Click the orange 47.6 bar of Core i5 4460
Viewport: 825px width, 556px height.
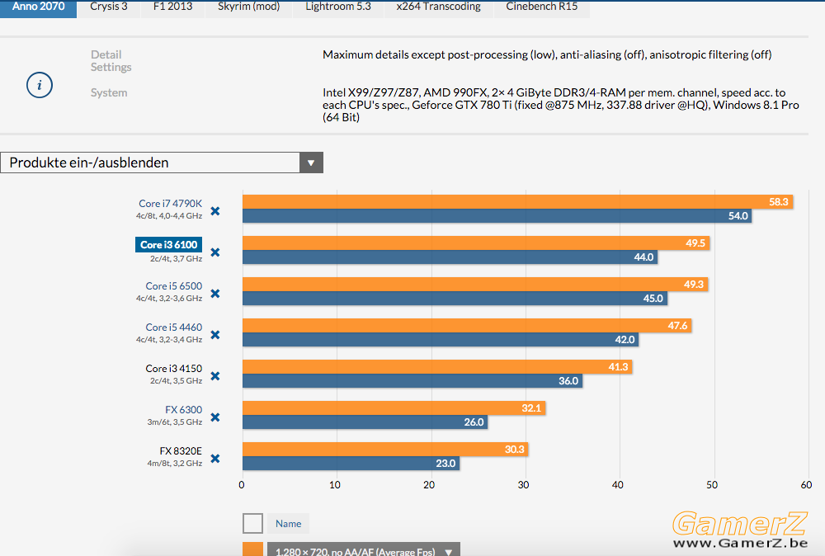[467, 326]
